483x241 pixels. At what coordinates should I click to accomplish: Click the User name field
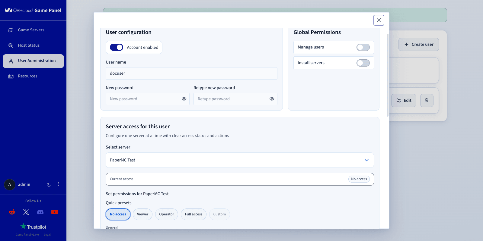pyautogui.click(x=191, y=73)
